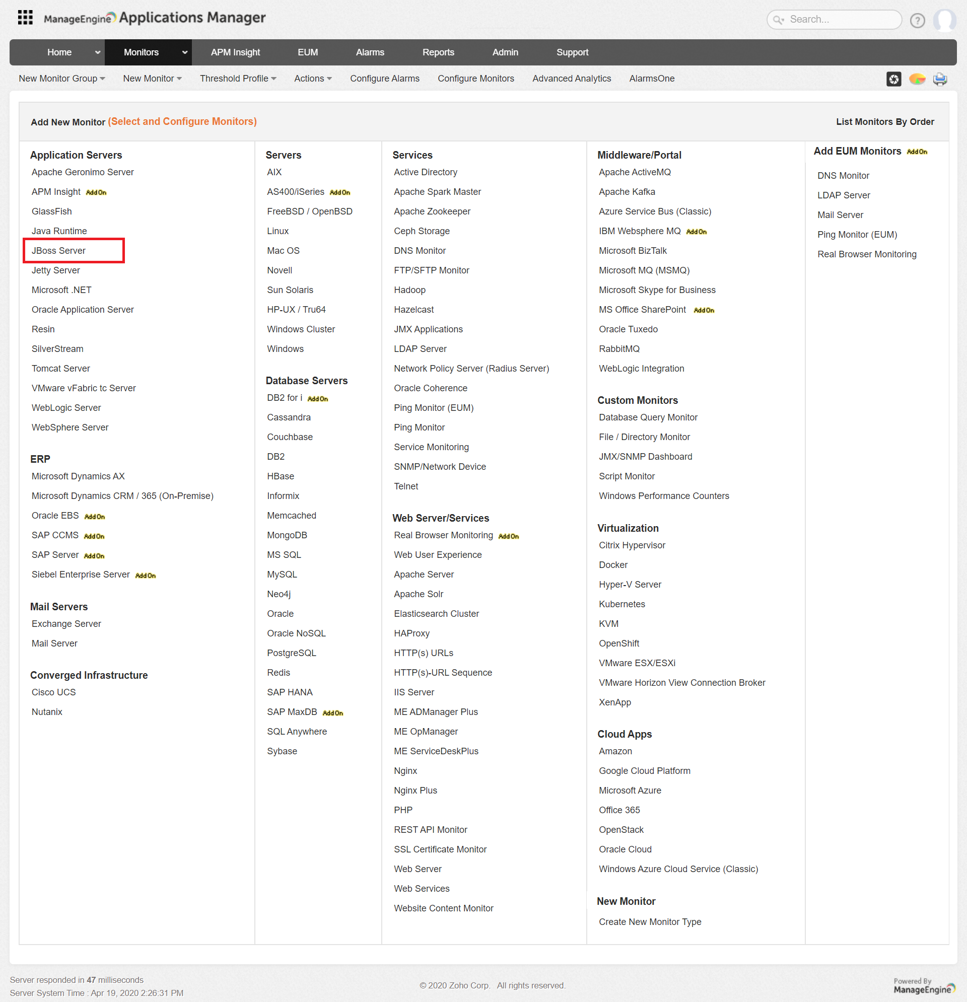Viewport: 967px width, 1002px height.
Task: Open Create New Monitor Type
Action: click(650, 922)
